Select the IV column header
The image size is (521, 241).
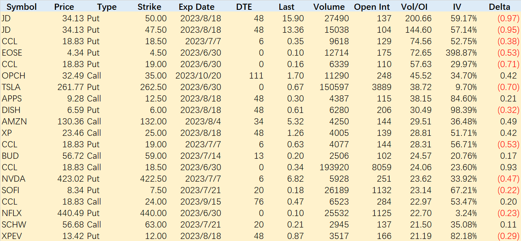(457, 7)
